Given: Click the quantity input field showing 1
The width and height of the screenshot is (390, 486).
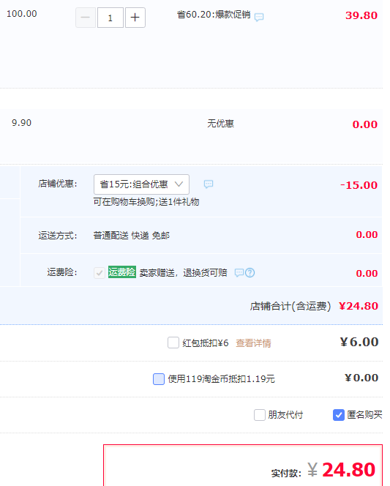Looking at the screenshot, I should coord(110,18).
